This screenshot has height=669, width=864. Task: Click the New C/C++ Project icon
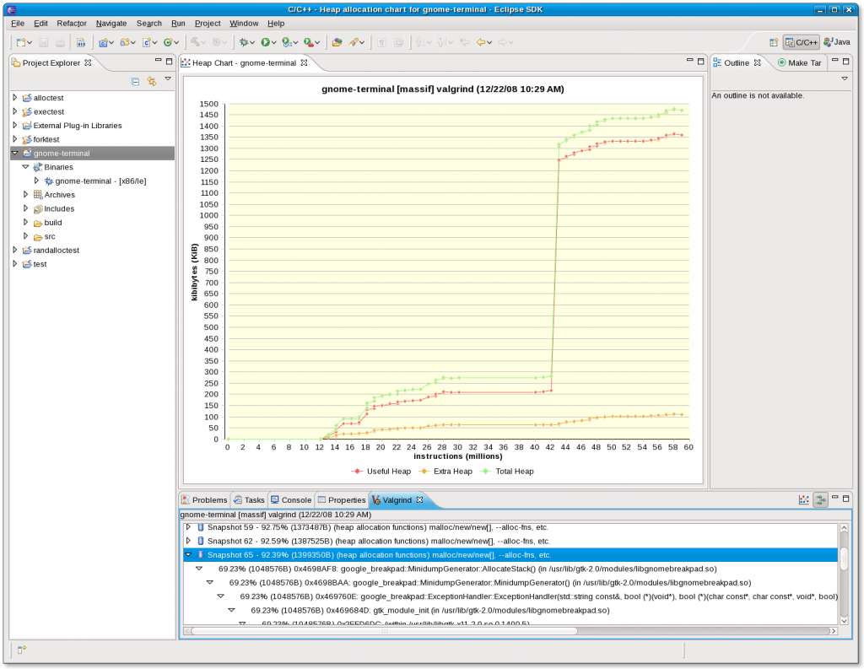103,42
